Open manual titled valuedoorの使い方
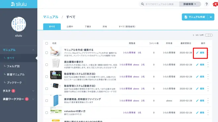Screen dimensions: 218x122 pos(75,111)
